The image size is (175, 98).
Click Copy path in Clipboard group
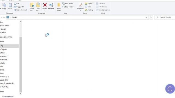point(19,7)
